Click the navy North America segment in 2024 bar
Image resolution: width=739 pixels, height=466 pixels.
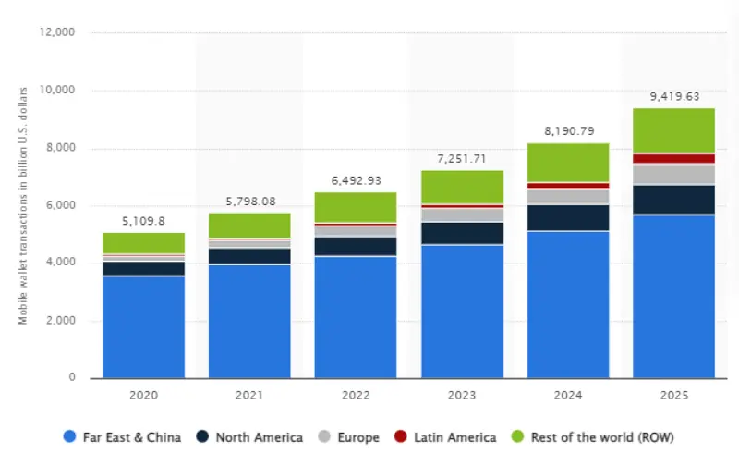pos(567,217)
